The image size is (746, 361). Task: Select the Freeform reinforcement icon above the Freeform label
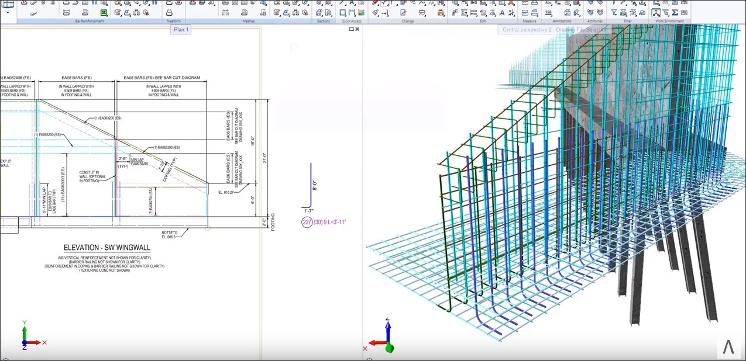169,13
